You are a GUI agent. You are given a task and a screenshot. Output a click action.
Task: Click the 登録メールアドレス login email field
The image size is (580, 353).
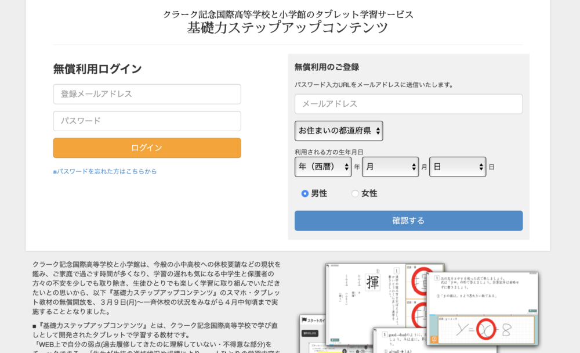click(x=147, y=94)
